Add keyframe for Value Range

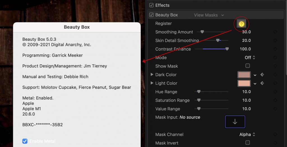275,109
